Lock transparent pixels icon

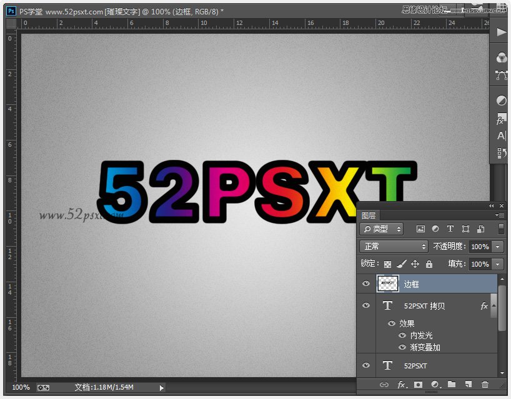pyautogui.click(x=387, y=264)
